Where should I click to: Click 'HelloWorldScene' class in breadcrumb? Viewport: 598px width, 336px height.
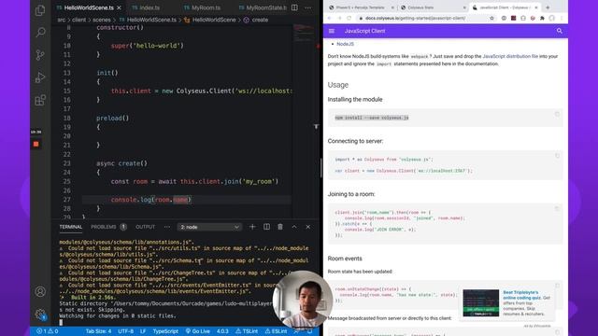pyautogui.click(x=214, y=20)
